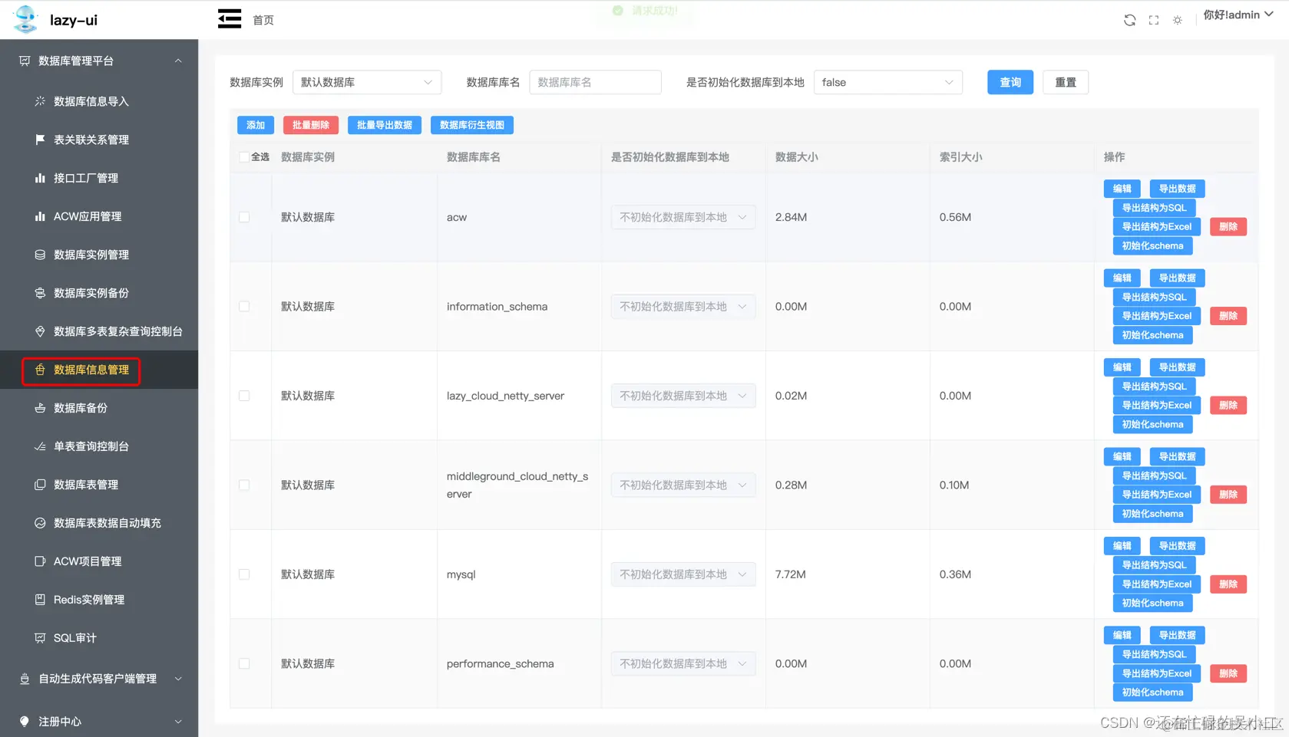Click the lazy-ui logo icon

coord(25,20)
